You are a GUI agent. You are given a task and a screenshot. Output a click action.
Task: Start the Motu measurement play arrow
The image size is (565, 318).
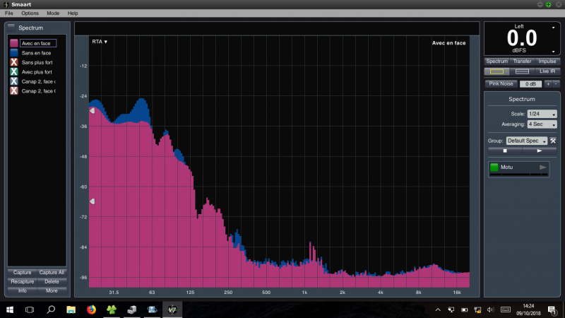(x=542, y=167)
